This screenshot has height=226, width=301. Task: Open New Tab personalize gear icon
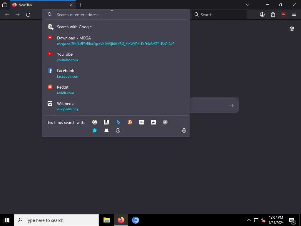click(x=292, y=29)
